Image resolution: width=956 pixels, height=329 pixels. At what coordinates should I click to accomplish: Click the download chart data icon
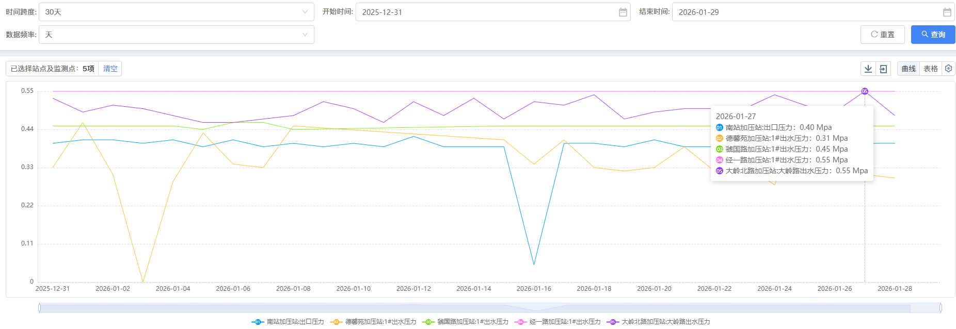pos(868,69)
